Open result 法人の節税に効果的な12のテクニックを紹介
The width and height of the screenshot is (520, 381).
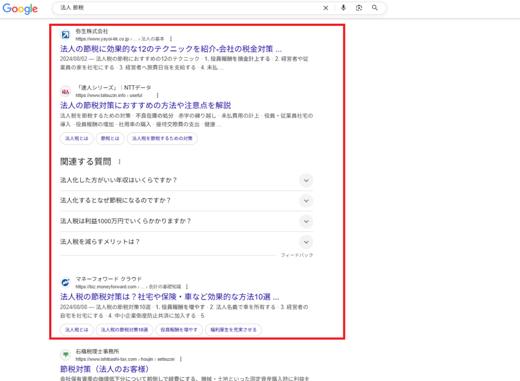171,49
